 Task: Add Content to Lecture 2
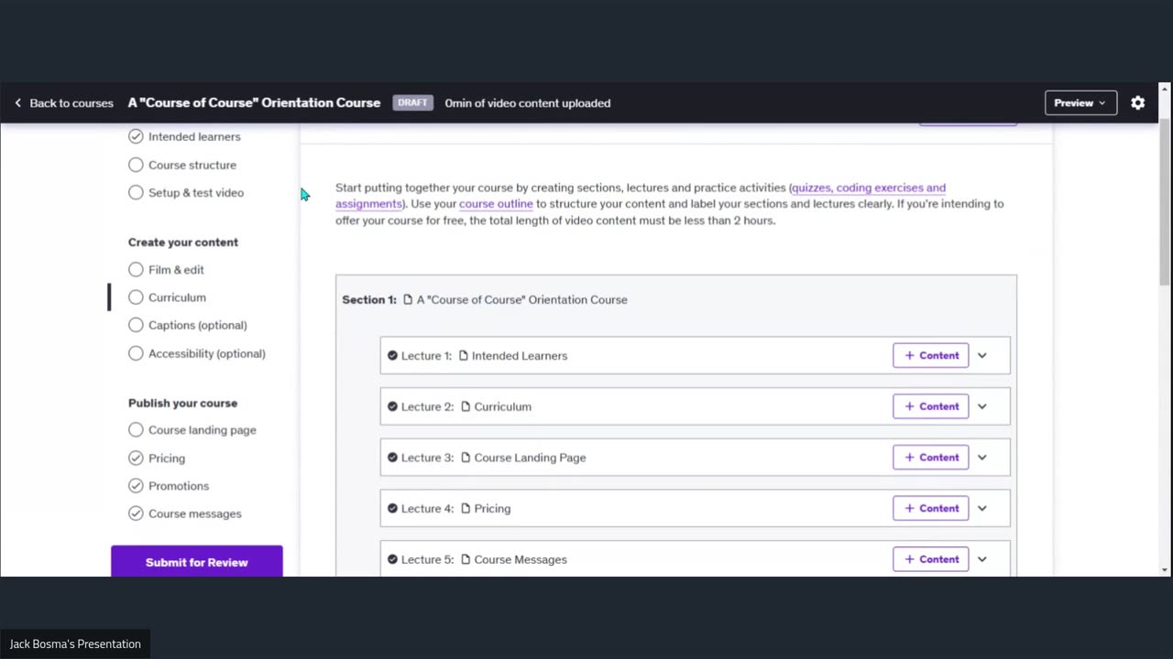point(931,406)
